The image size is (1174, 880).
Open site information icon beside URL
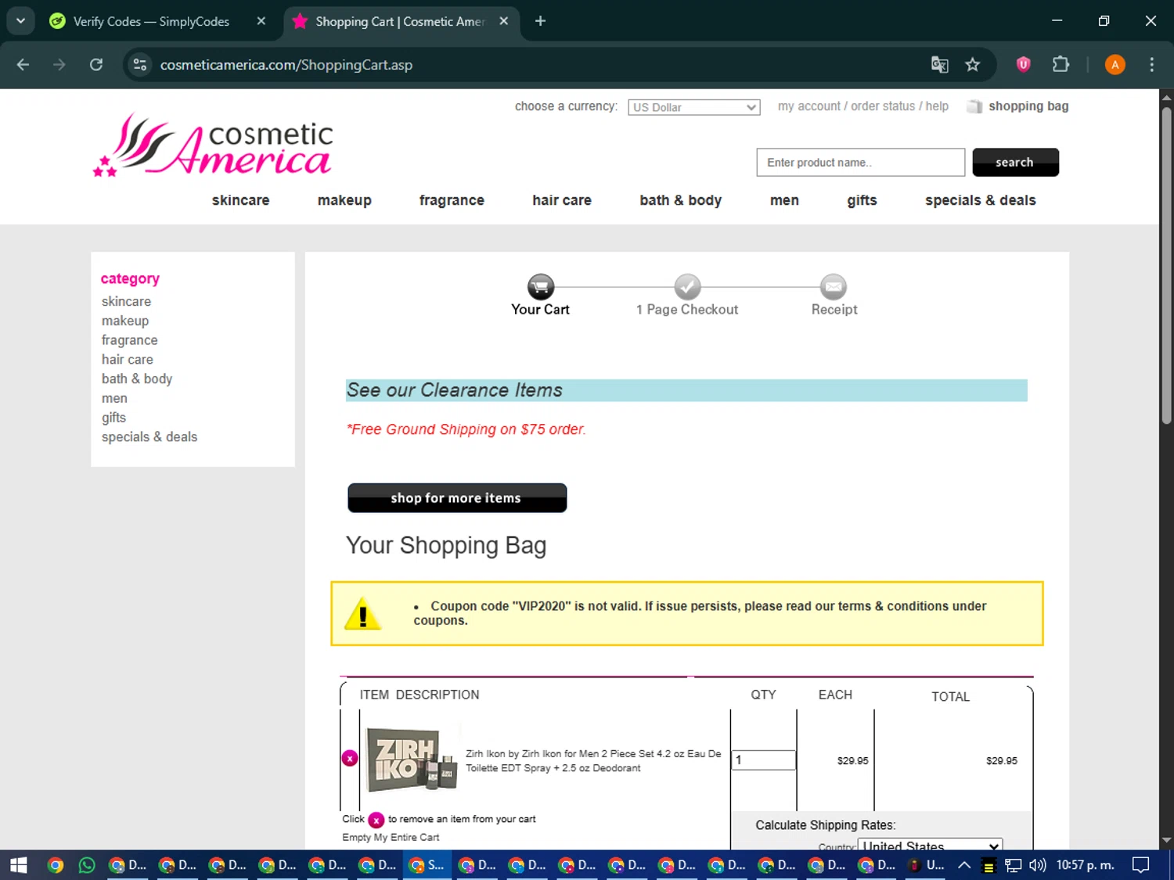coord(140,65)
